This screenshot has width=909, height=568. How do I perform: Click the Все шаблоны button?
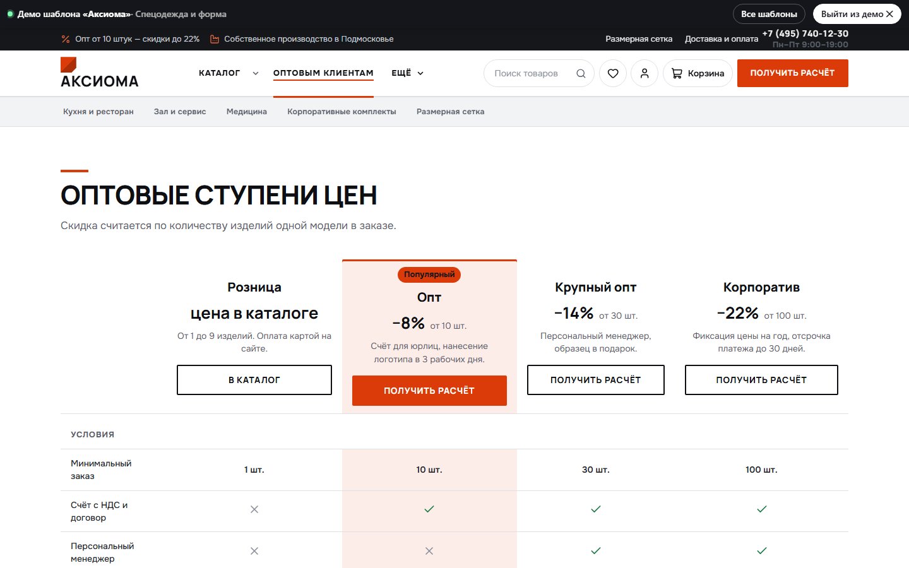769,14
